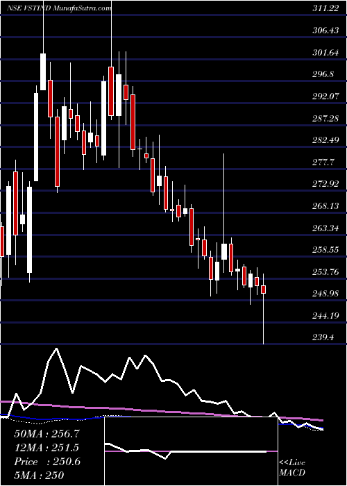The height and width of the screenshot is (486, 347).
Task: Click the <<Live MACD label
Action: pos(292,468)
